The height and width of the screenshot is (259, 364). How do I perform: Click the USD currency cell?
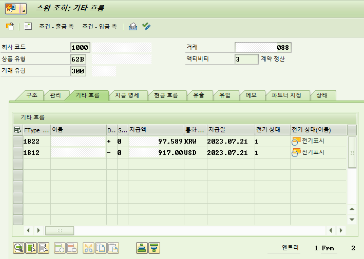pyautogui.click(x=196, y=152)
